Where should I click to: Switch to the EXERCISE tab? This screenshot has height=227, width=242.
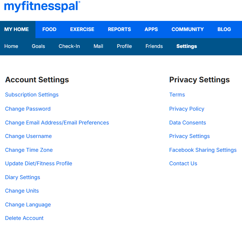point(82,29)
